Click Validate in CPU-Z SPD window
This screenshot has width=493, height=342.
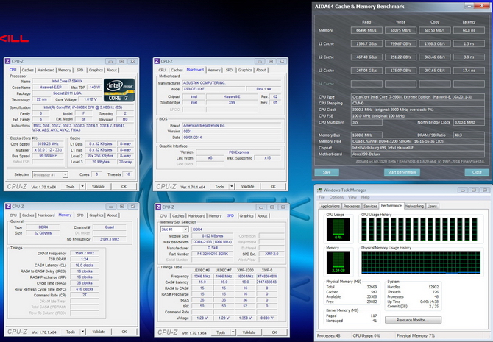coord(249,332)
